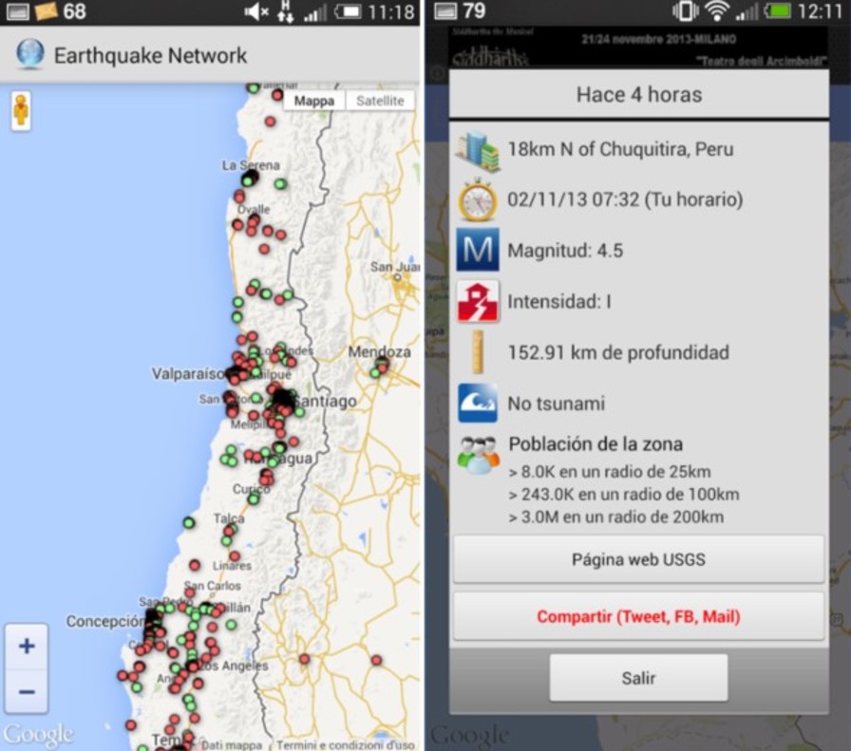The image size is (851, 751).
Task: Select the Mappa map view
Action: (314, 101)
